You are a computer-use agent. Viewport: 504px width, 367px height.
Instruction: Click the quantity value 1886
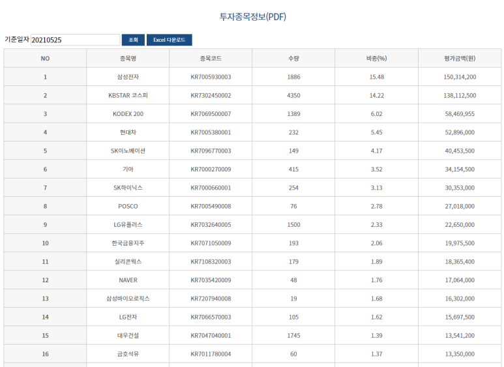[x=294, y=77]
